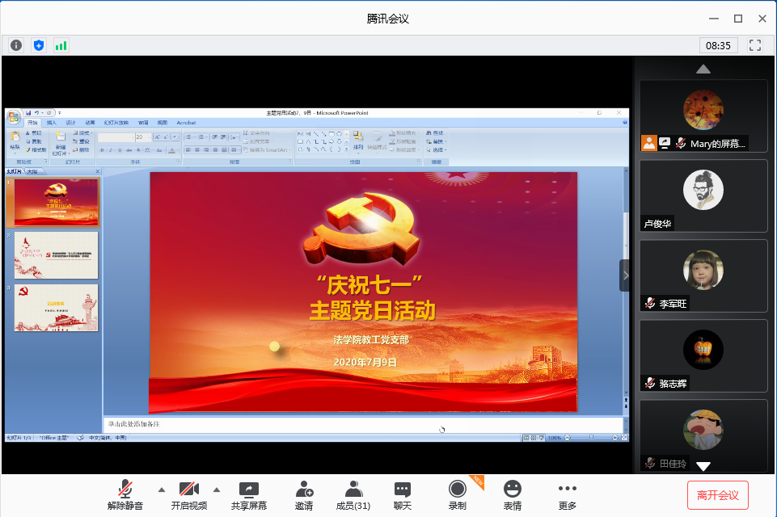Close the slides pane with its X
This screenshot has width=777, height=517.
[97, 171]
